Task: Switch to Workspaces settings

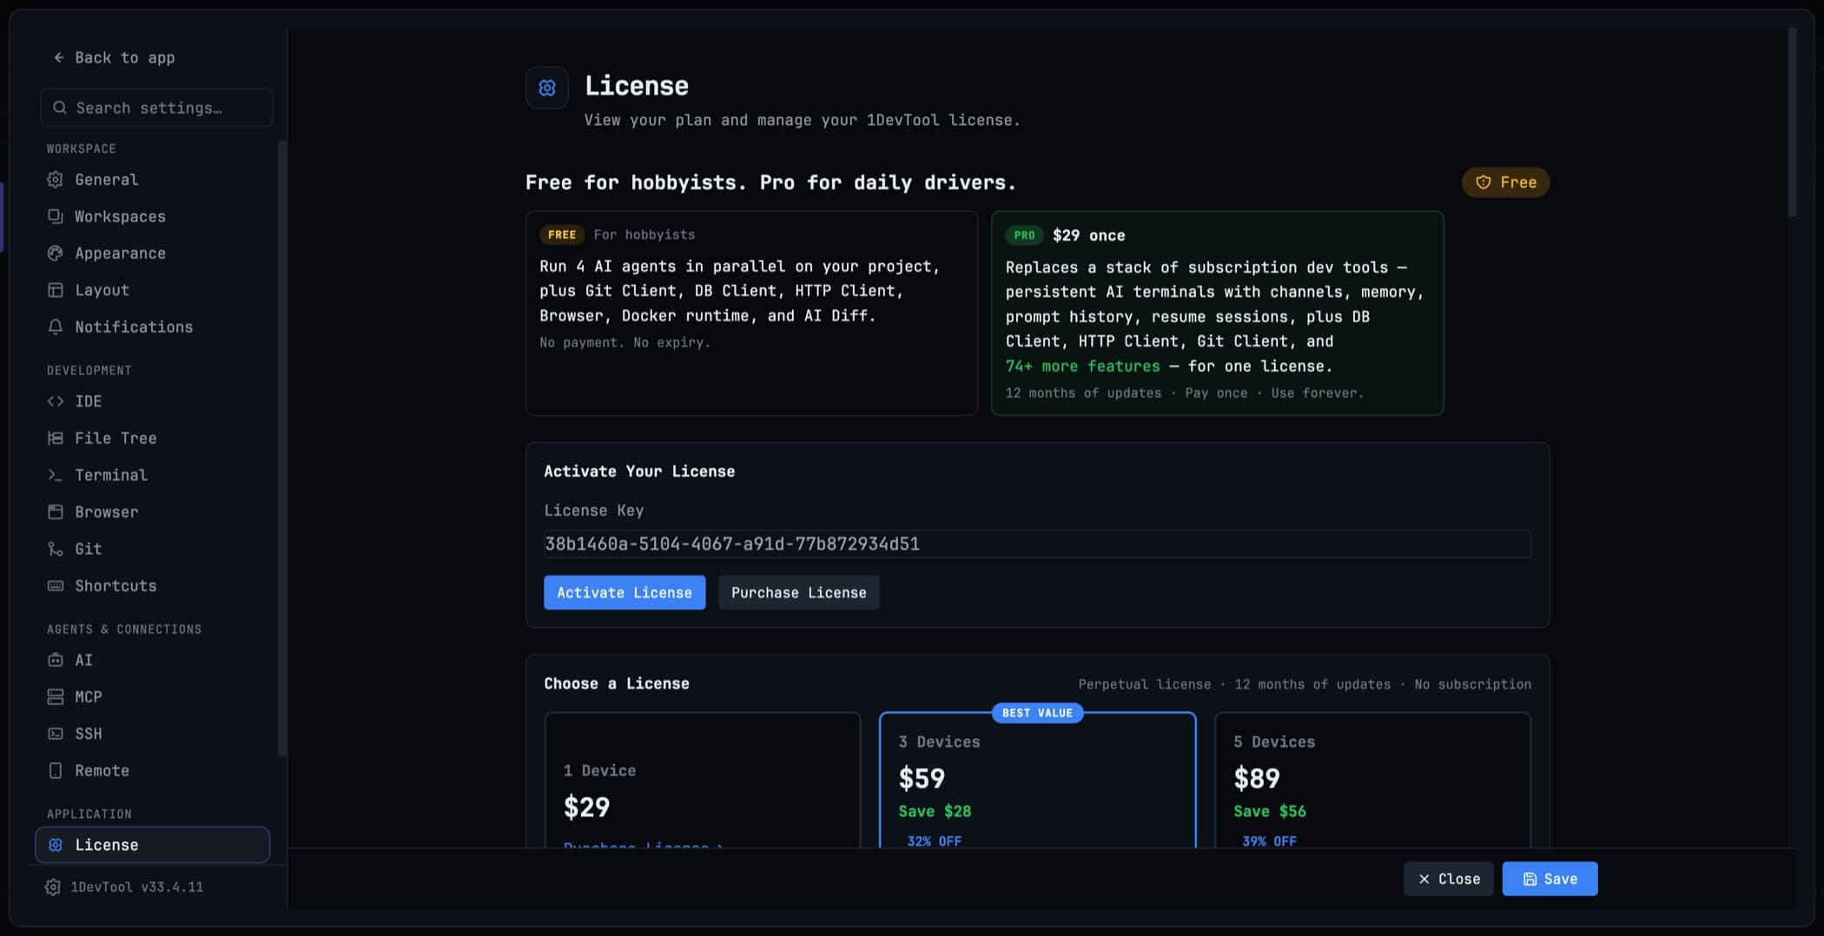Action: pos(153,216)
